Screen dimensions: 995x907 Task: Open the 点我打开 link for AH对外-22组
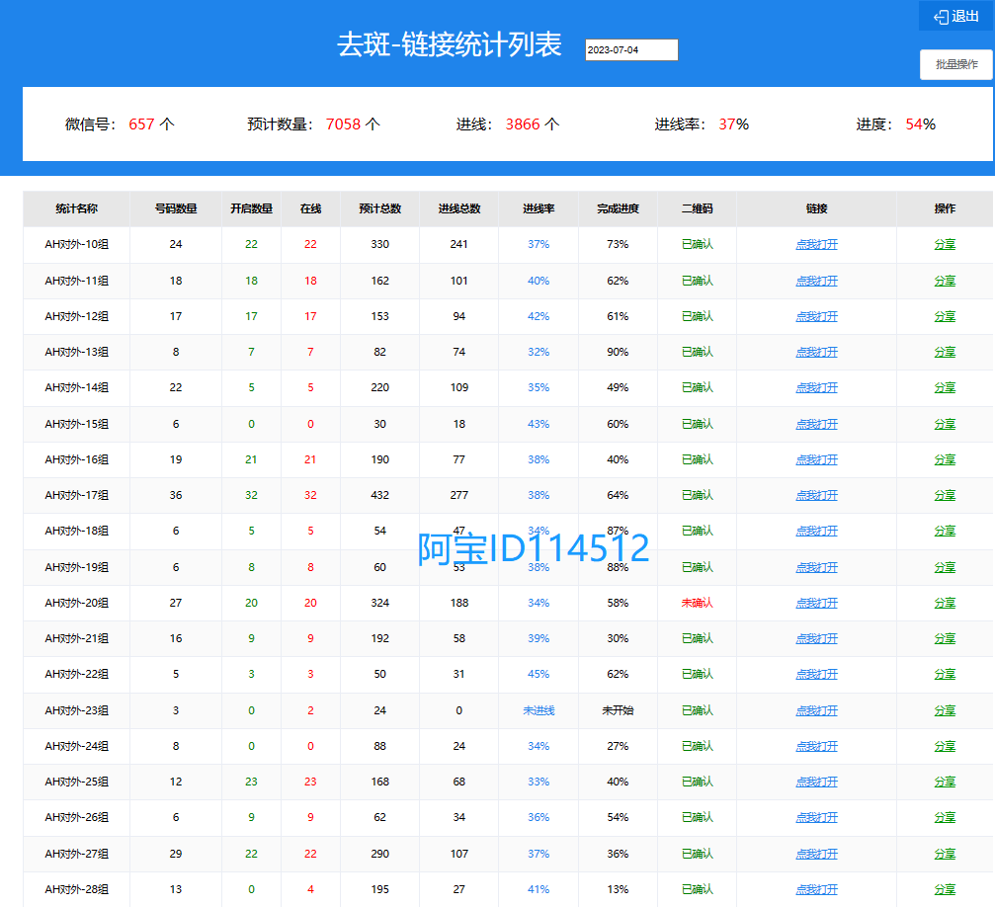point(817,674)
